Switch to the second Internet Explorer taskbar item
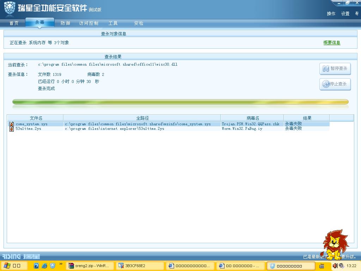Image resolution: width=361 pixels, height=271 pixels. pos(240,266)
